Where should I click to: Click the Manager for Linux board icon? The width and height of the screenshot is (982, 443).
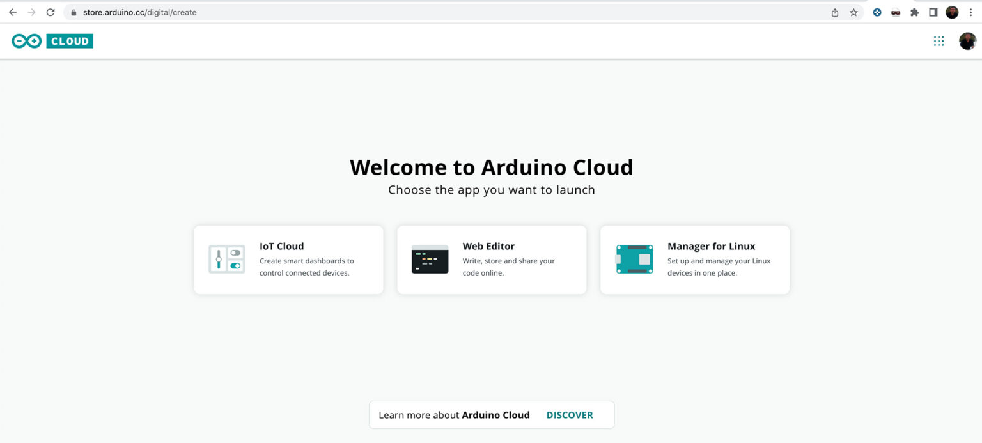[634, 260]
